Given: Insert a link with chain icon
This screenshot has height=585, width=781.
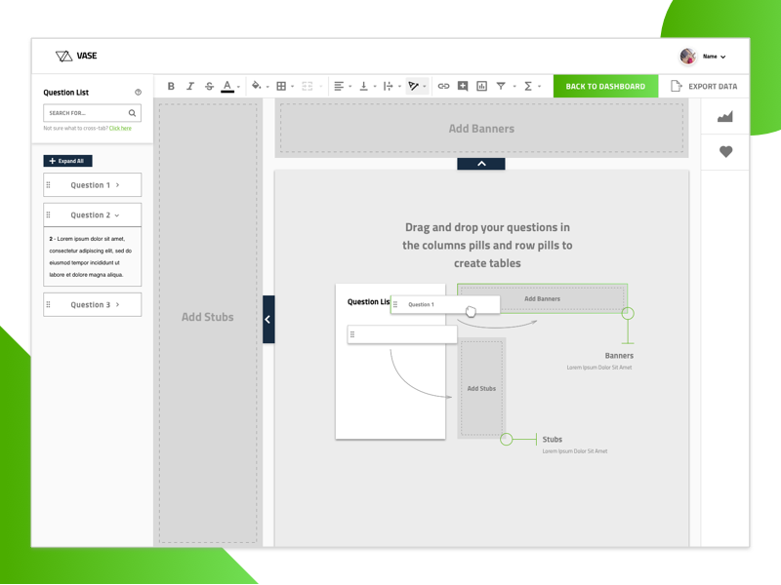Looking at the screenshot, I should [x=443, y=86].
